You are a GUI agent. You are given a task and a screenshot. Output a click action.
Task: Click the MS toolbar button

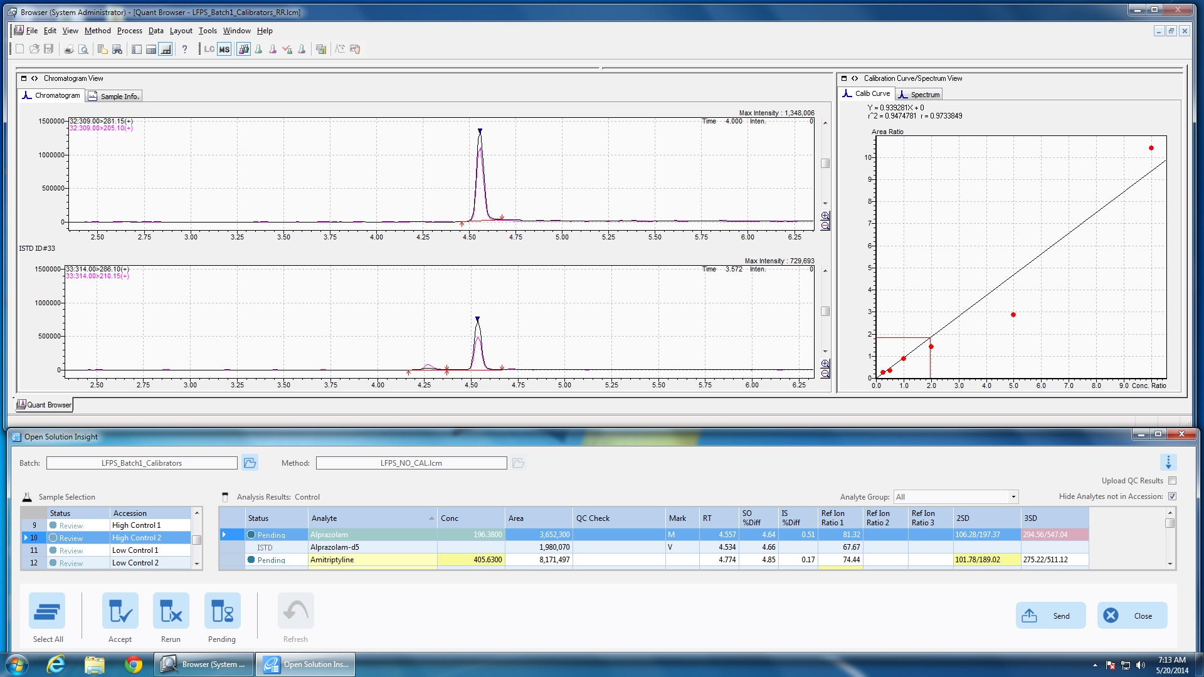(x=224, y=50)
